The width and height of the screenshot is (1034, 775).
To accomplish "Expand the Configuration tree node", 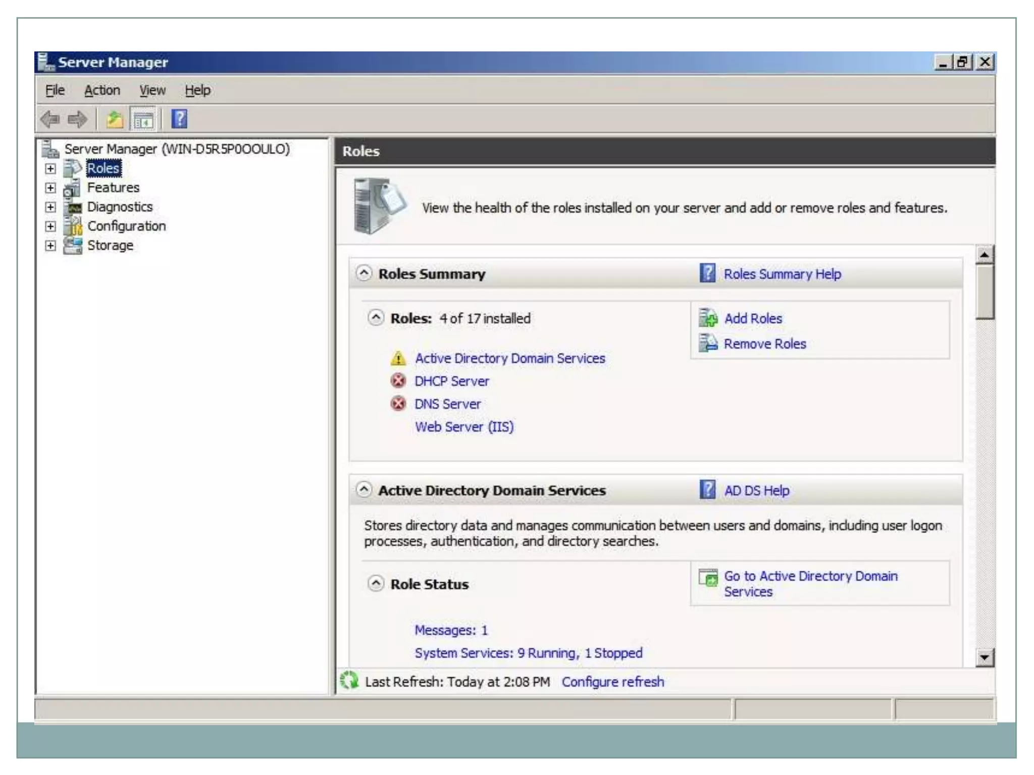I will (x=50, y=226).
